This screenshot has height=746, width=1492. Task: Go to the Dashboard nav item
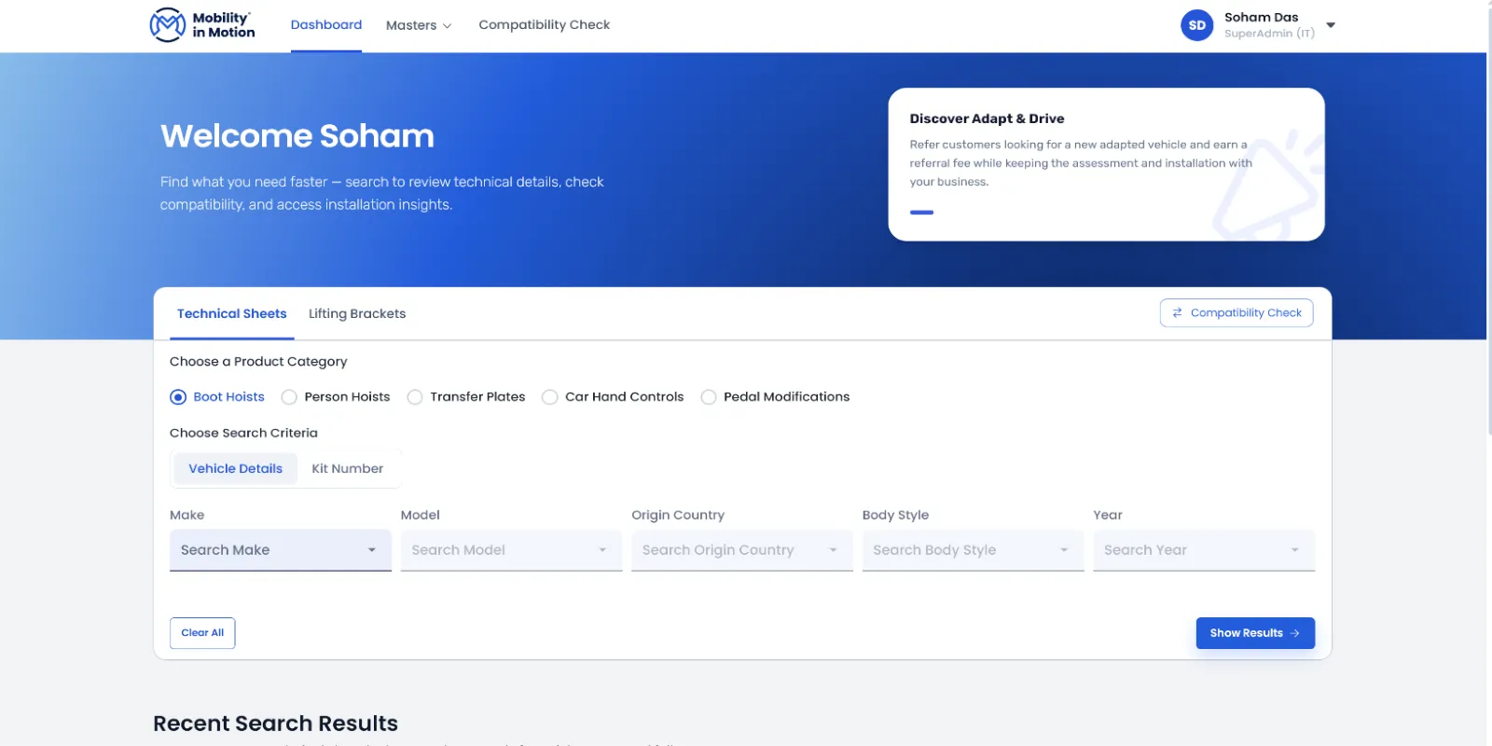coord(326,24)
